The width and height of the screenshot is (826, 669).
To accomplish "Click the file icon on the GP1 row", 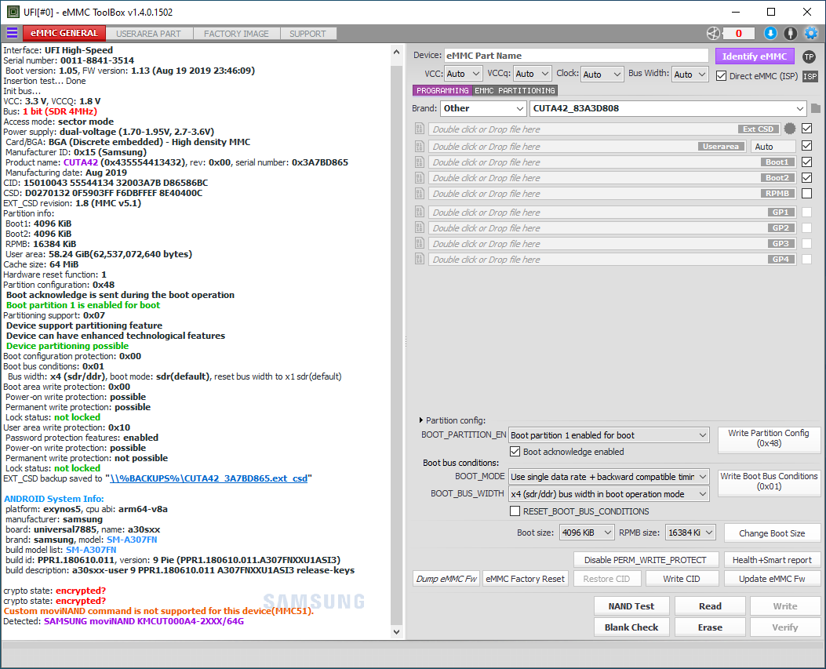I will coord(420,213).
